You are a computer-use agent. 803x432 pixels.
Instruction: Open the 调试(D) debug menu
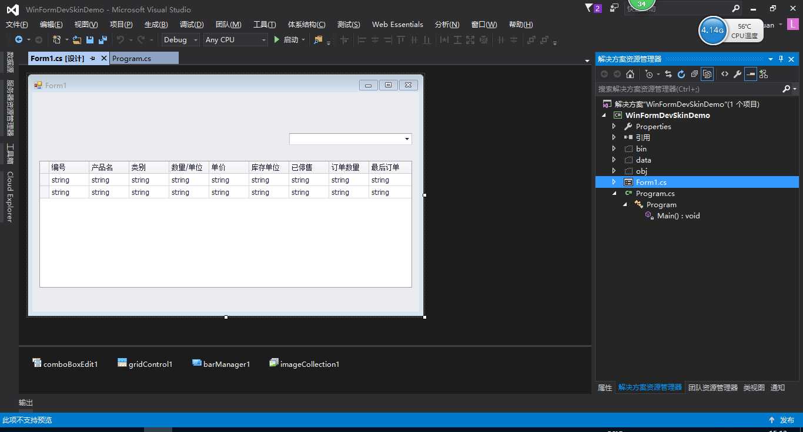point(192,25)
